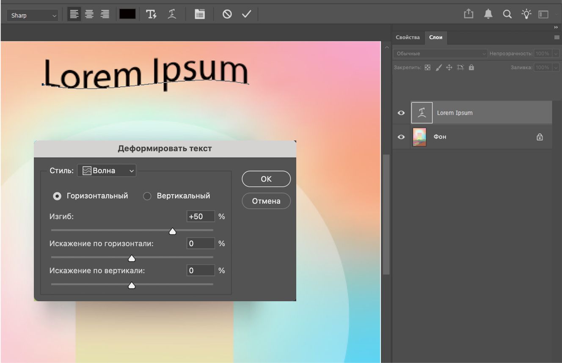Viewport: 562px width, 363px height.
Task: Click the center text alignment icon
Action: [x=89, y=14]
